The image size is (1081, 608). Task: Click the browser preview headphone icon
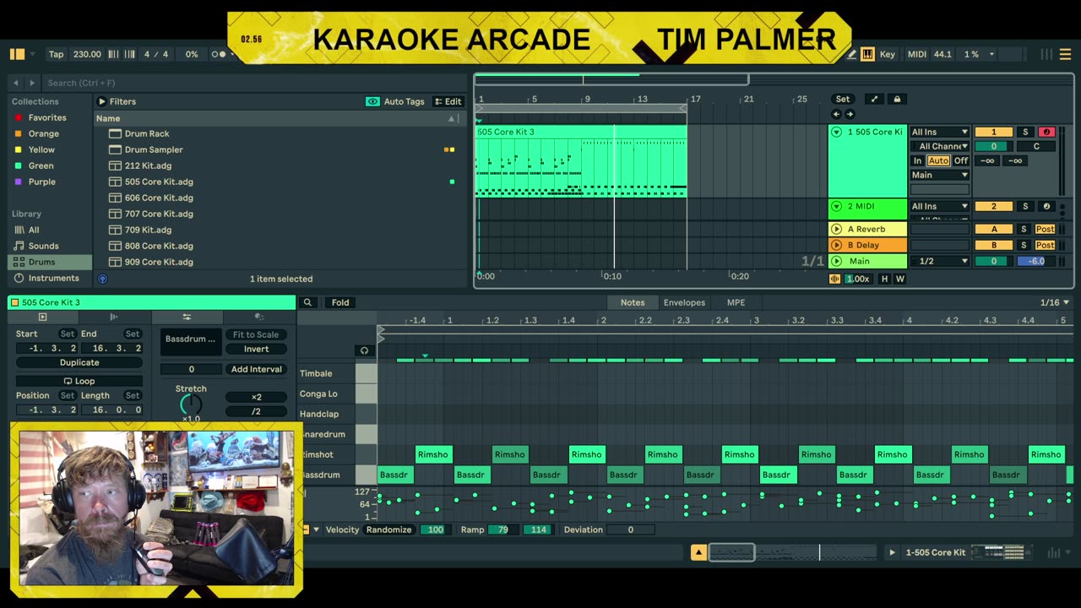[102, 279]
